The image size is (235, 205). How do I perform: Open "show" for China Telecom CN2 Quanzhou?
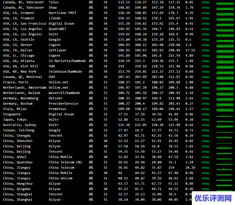coord(205,162)
